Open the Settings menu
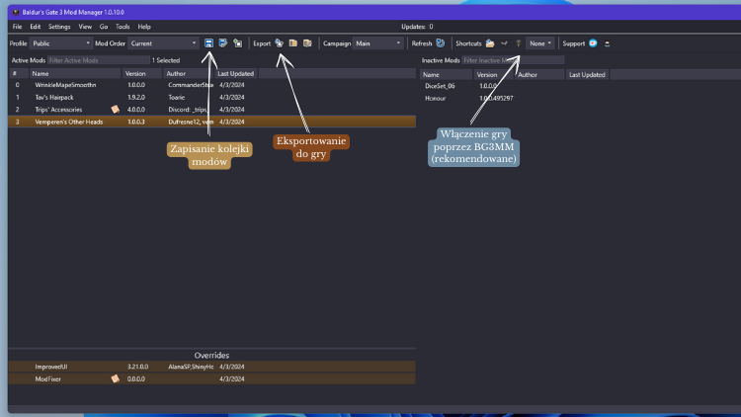 [x=59, y=27]
